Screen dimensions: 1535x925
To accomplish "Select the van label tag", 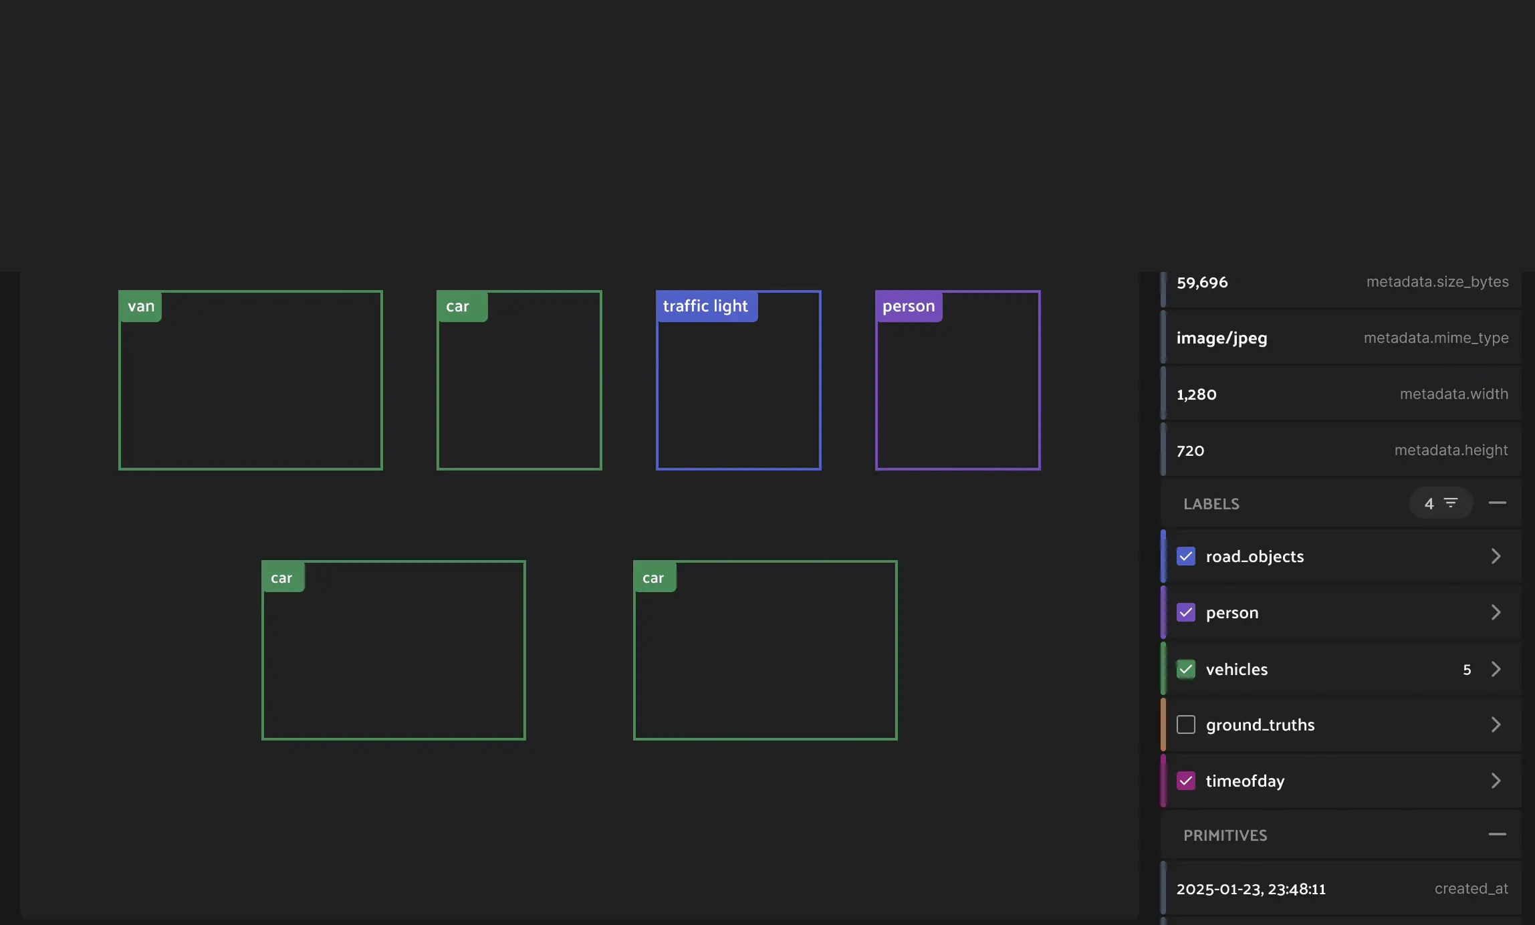I will (141, 307).
